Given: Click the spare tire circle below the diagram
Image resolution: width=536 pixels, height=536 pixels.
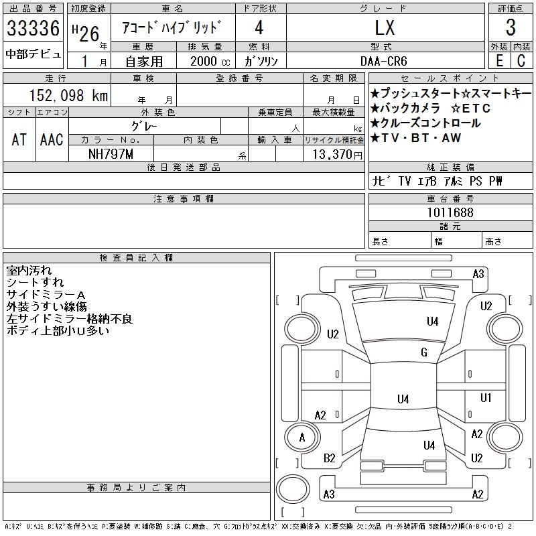Looking at the screenshot, I should pyautogui.click(x=293, y=488).
